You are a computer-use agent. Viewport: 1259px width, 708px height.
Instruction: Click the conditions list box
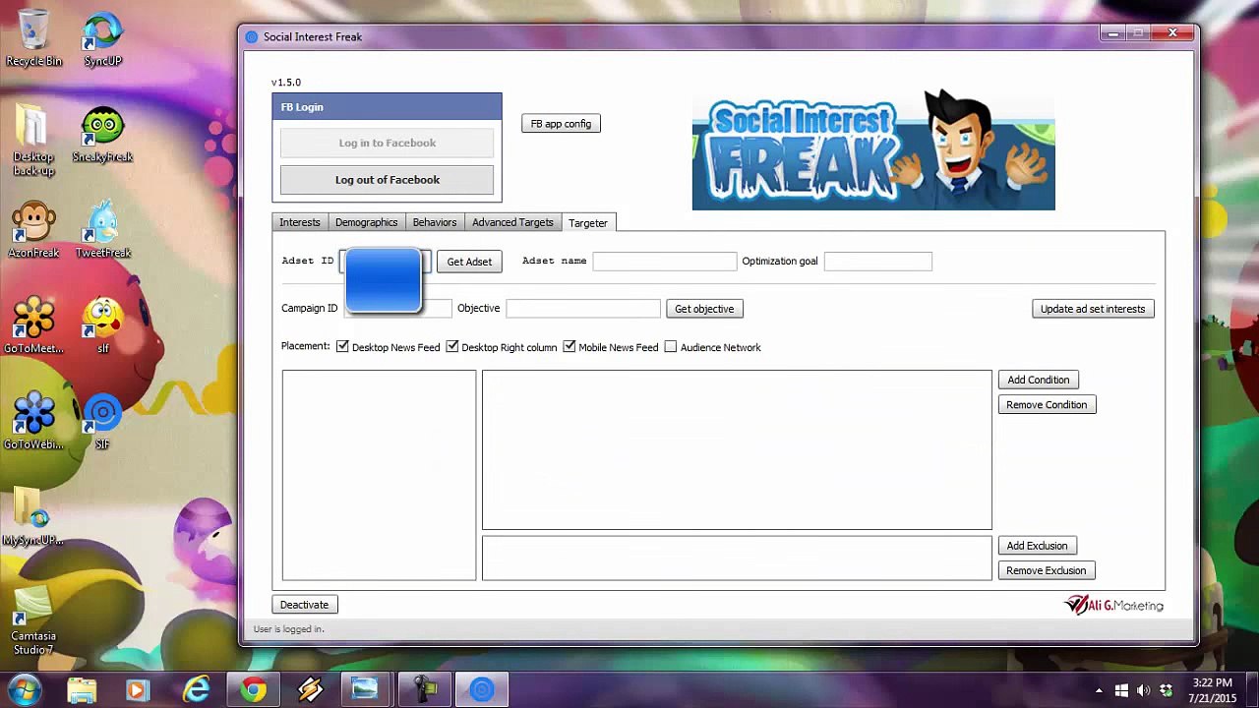tap(737, 450)
